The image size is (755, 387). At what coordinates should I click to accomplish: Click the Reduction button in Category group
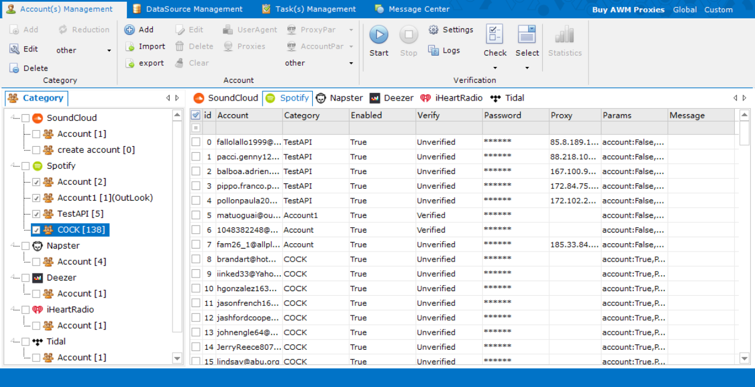pos(84,30)
